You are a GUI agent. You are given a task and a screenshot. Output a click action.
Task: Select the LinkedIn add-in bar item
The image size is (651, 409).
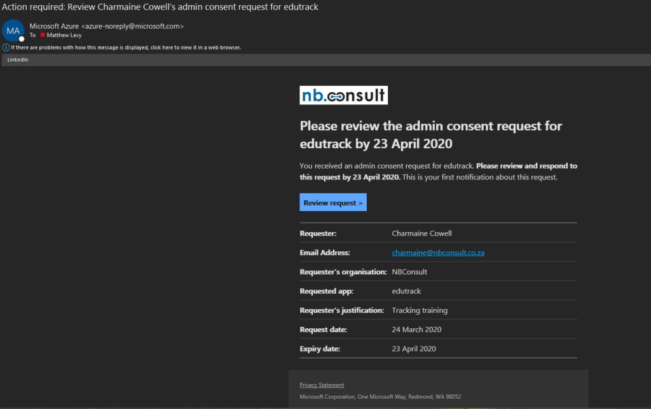pyautogui.click(x=18, y=60)
